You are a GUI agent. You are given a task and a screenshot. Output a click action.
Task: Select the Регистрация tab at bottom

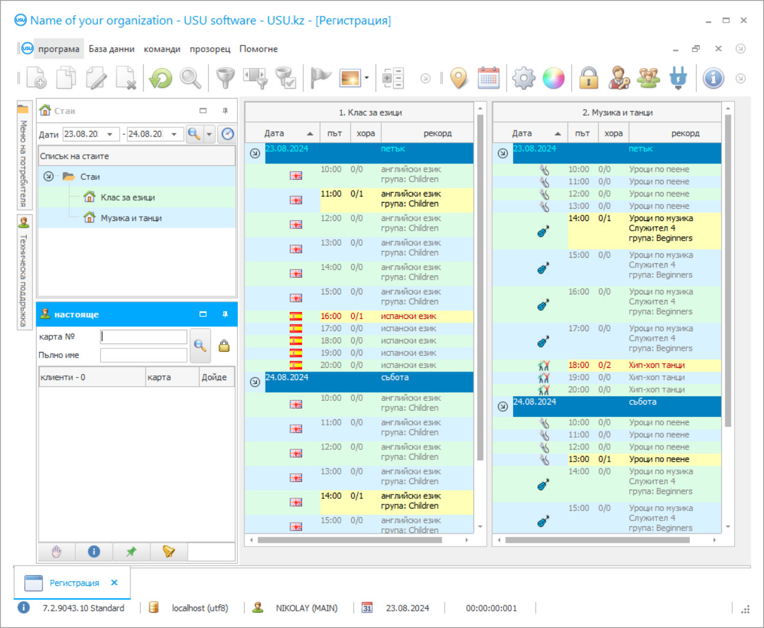(x=74, y=583)
